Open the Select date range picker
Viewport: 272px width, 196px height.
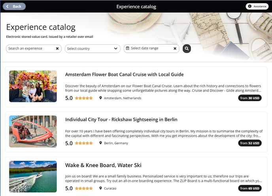point(151,49)
